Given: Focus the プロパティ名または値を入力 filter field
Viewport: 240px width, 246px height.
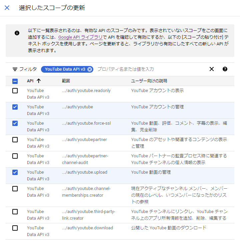Looking at the screenshot, I should click(x=126, y=69).
